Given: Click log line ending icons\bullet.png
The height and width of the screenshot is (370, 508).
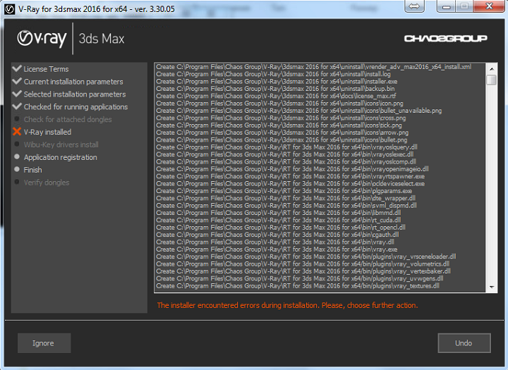Looking at the screenshot, I should coord(282,140).
